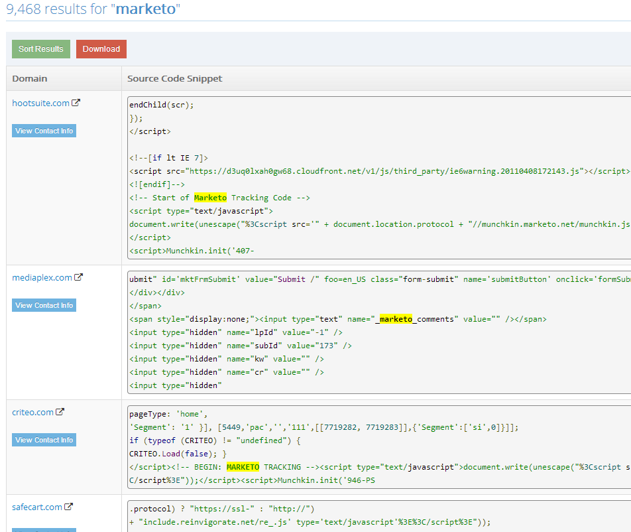This screenshot has width=631, height=532.
Task: Click the 'include.reinvigorate.net' code line in safecart snippet
Action: click(310, 522)
